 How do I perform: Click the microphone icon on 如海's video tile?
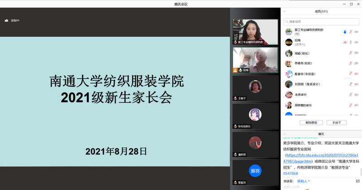(x=241, y=70)
